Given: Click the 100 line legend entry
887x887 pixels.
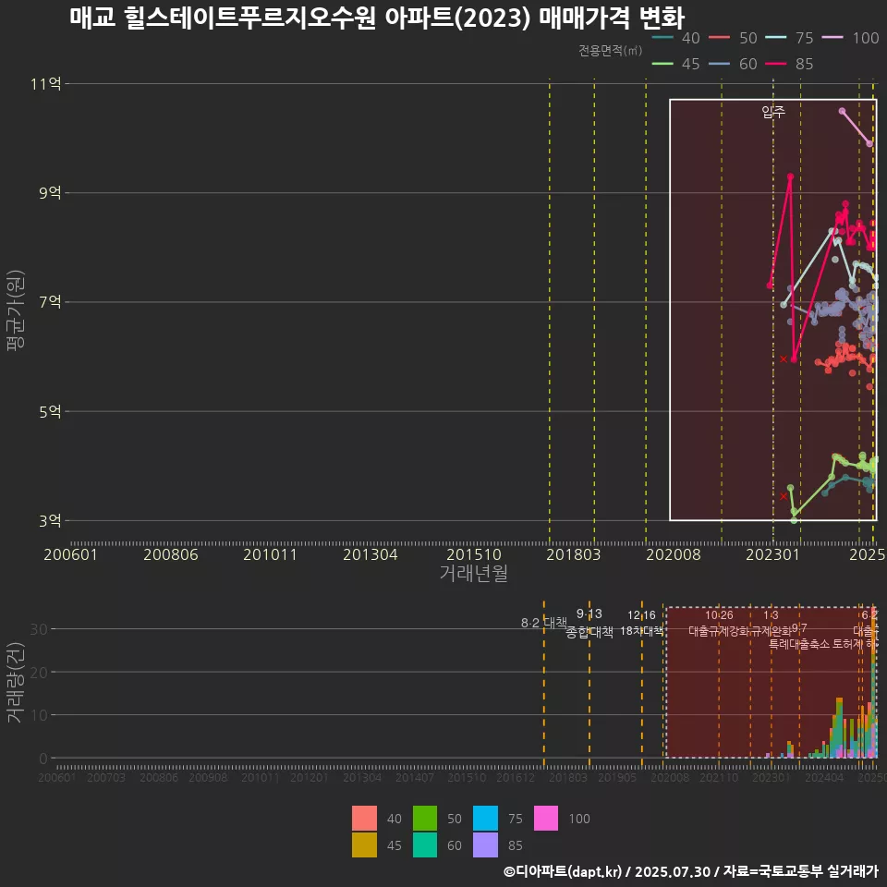Looking at the screenshot, I should (850, 38).
